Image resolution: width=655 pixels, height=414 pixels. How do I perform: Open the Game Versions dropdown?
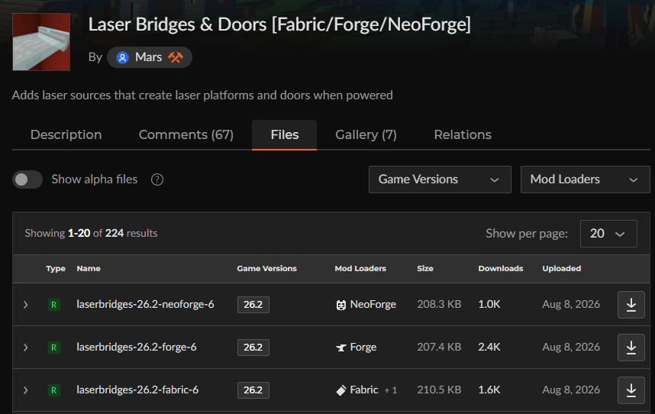click(x=440, y=180)
